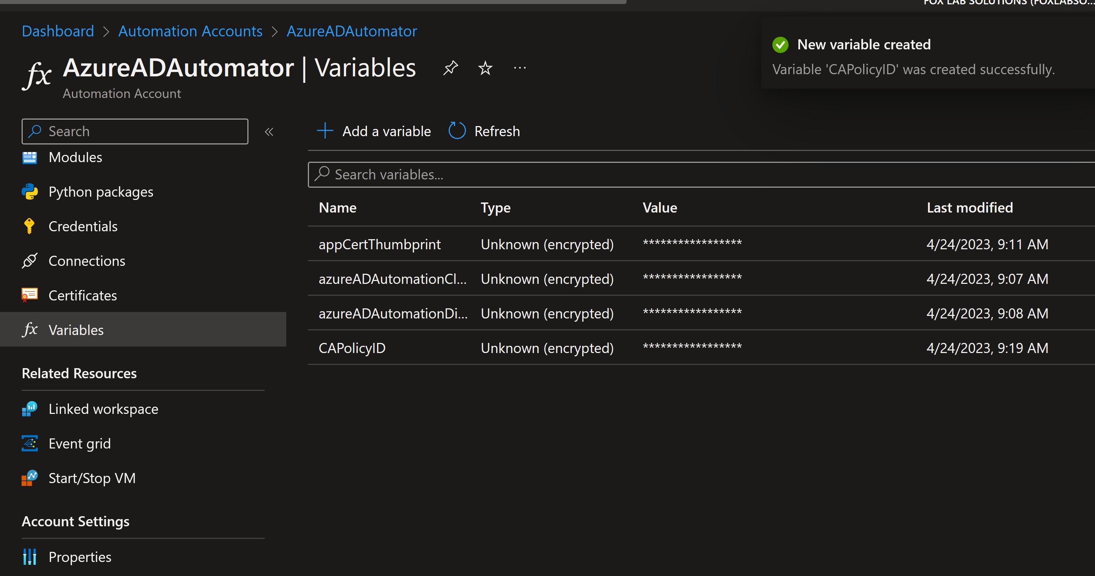Go to Automation Accounts breadcrumb link
This screenshot has width=1095, height=576.
[190, 31]
